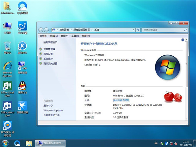
Task: Open the Computer desktop icon
Action: pyautogui.click(x=7, y=28)
